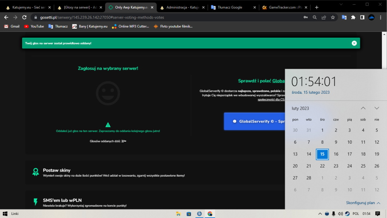
Task: Select calendar date 1 February
Action: [322, 130]
